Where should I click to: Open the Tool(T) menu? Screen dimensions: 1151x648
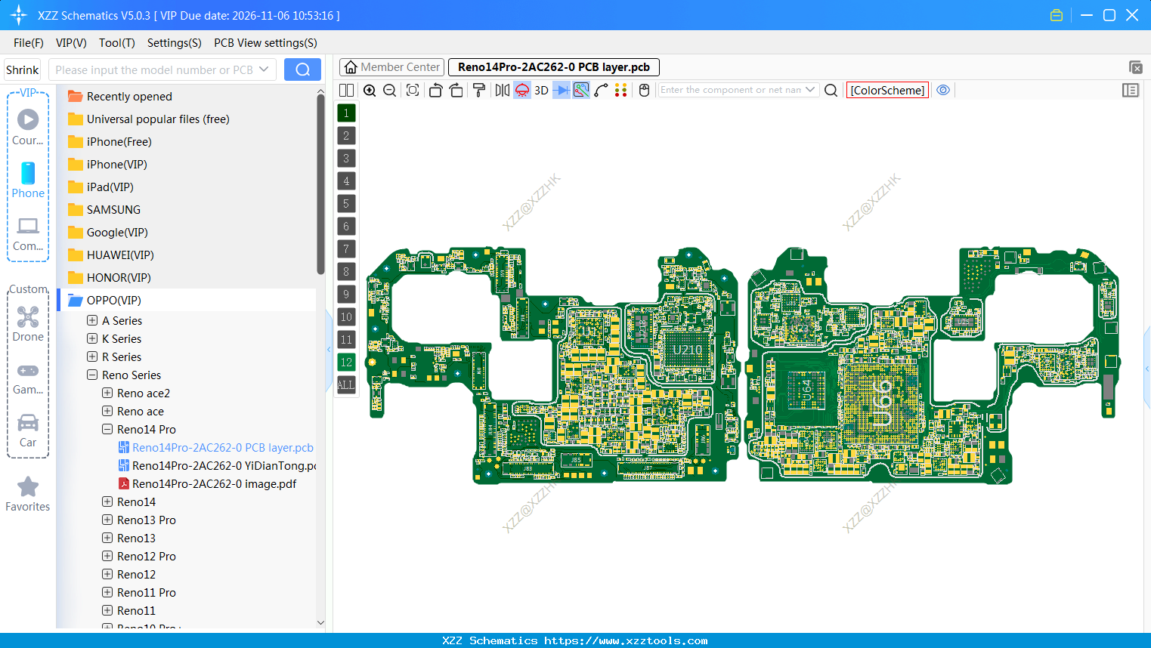[x=116, y=43]
